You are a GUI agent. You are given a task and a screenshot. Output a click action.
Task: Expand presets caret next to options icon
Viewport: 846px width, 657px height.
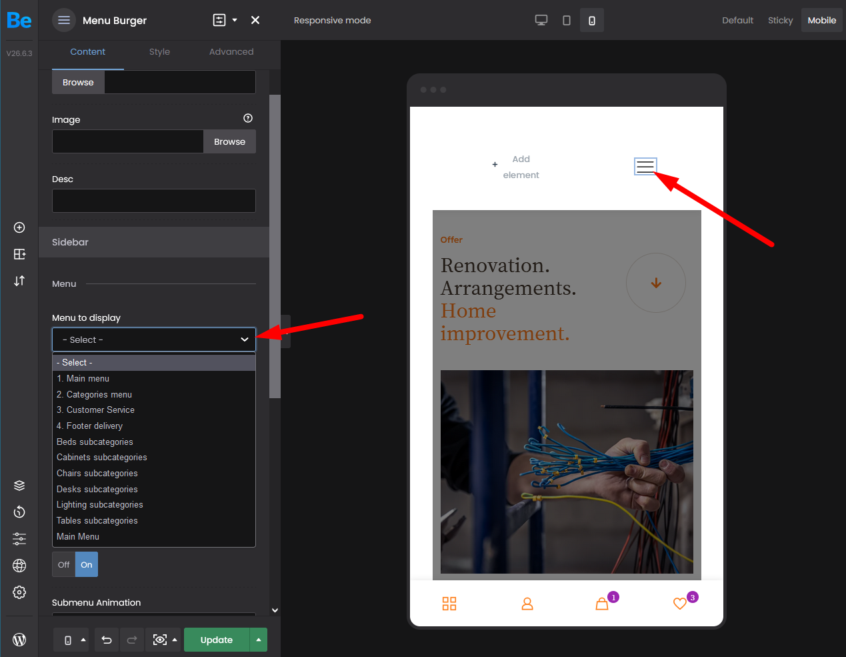click(235, 20)
